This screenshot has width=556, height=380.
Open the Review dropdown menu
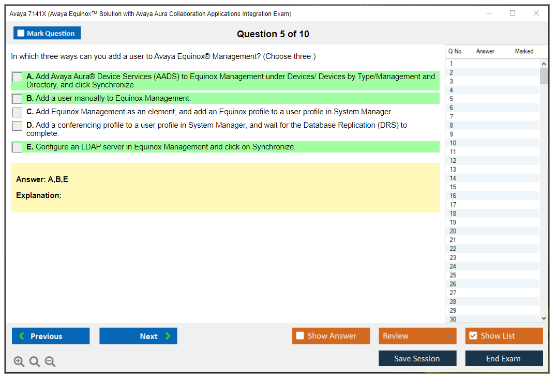click(x=417, y=336)
